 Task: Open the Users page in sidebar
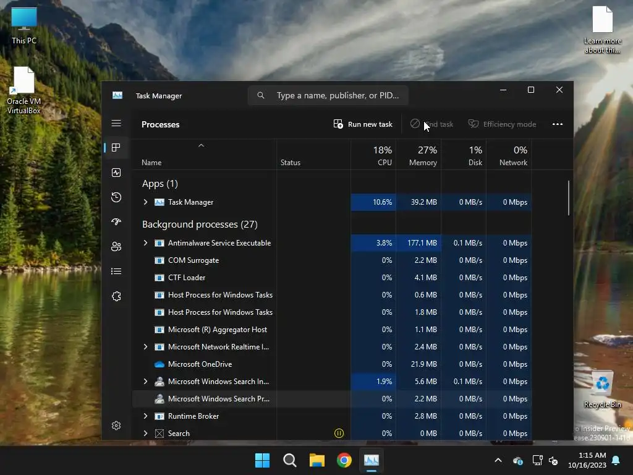pos(116,246)
